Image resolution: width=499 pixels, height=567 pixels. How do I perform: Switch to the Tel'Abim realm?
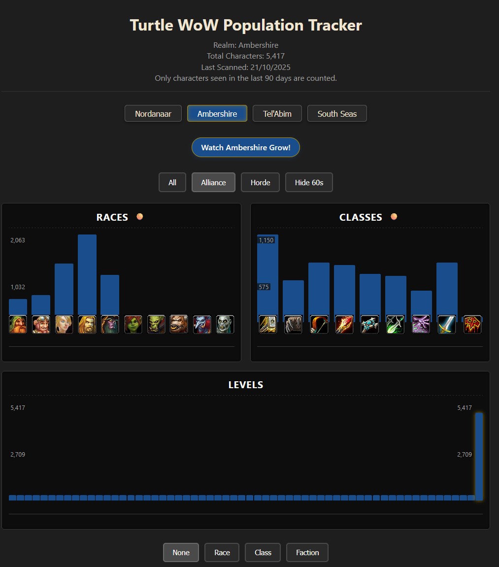pos(277,113)
